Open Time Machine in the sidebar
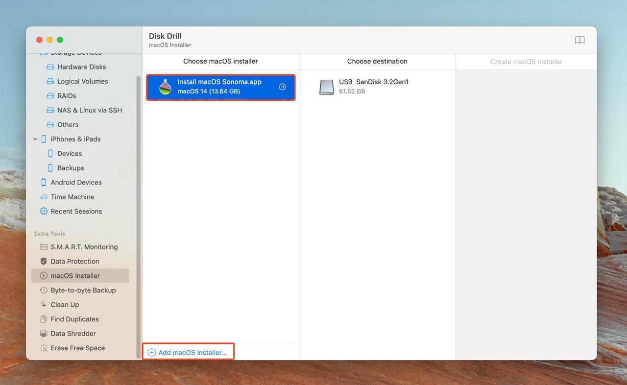This screenshot has width=627, height=385. (72, 197)
